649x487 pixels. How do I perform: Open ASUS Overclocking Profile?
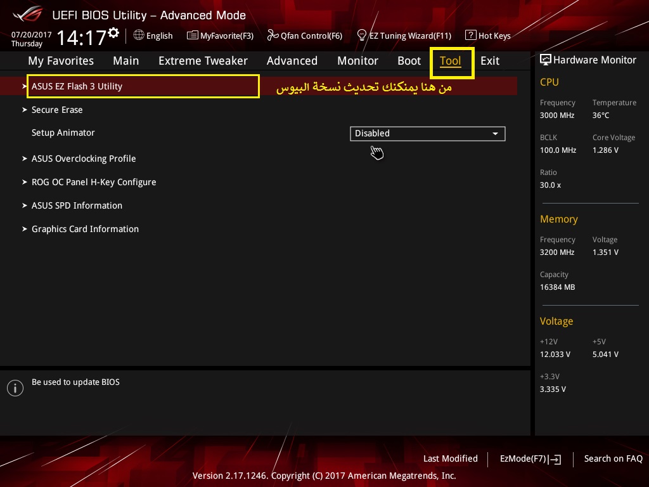(x=84, y=158)
